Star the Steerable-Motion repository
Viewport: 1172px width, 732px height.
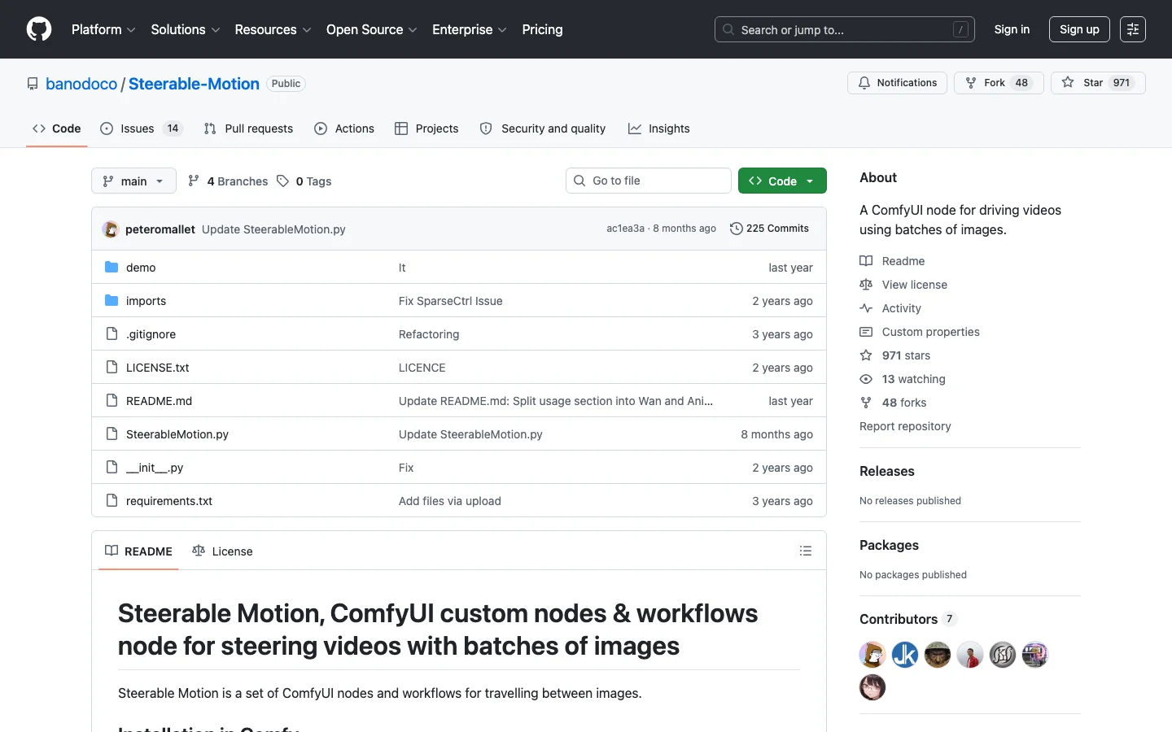coord(1098,83)
